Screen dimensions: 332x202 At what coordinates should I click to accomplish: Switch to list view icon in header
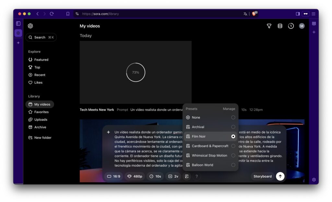pos(280,26)
